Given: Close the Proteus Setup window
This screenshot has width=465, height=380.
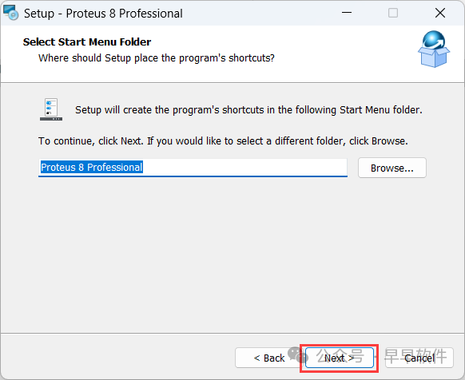Looking at the screenshot, I should (440, 13).
